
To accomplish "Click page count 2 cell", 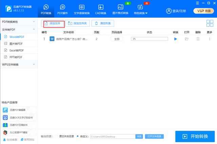I will (96, 39).
